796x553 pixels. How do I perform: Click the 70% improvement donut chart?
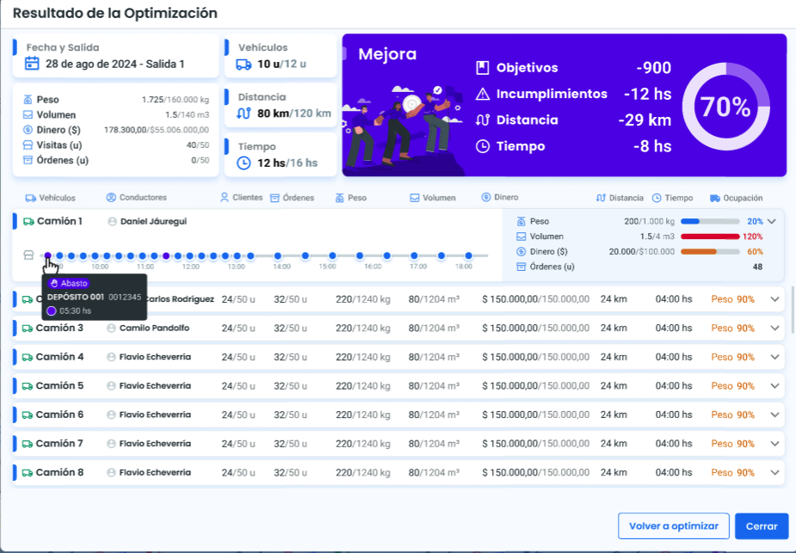725,107
